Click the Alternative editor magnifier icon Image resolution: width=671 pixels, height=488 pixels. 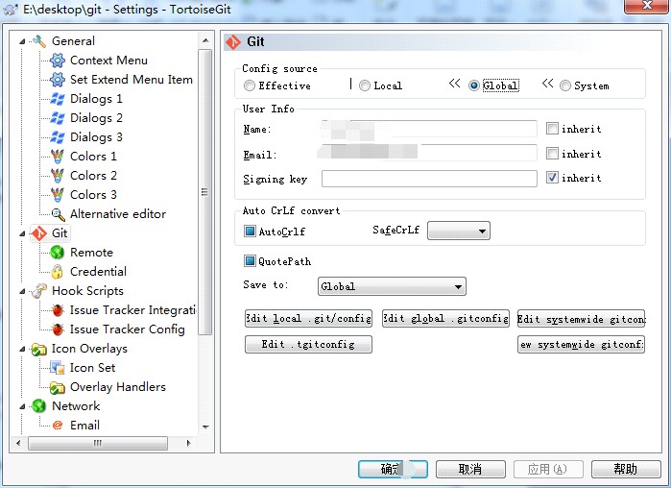[x=58, y=214]
